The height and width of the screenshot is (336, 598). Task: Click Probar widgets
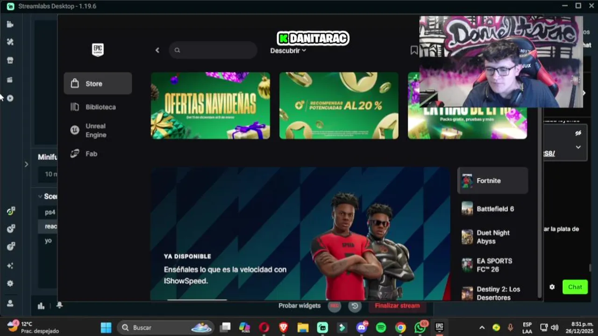click(299, 306)
